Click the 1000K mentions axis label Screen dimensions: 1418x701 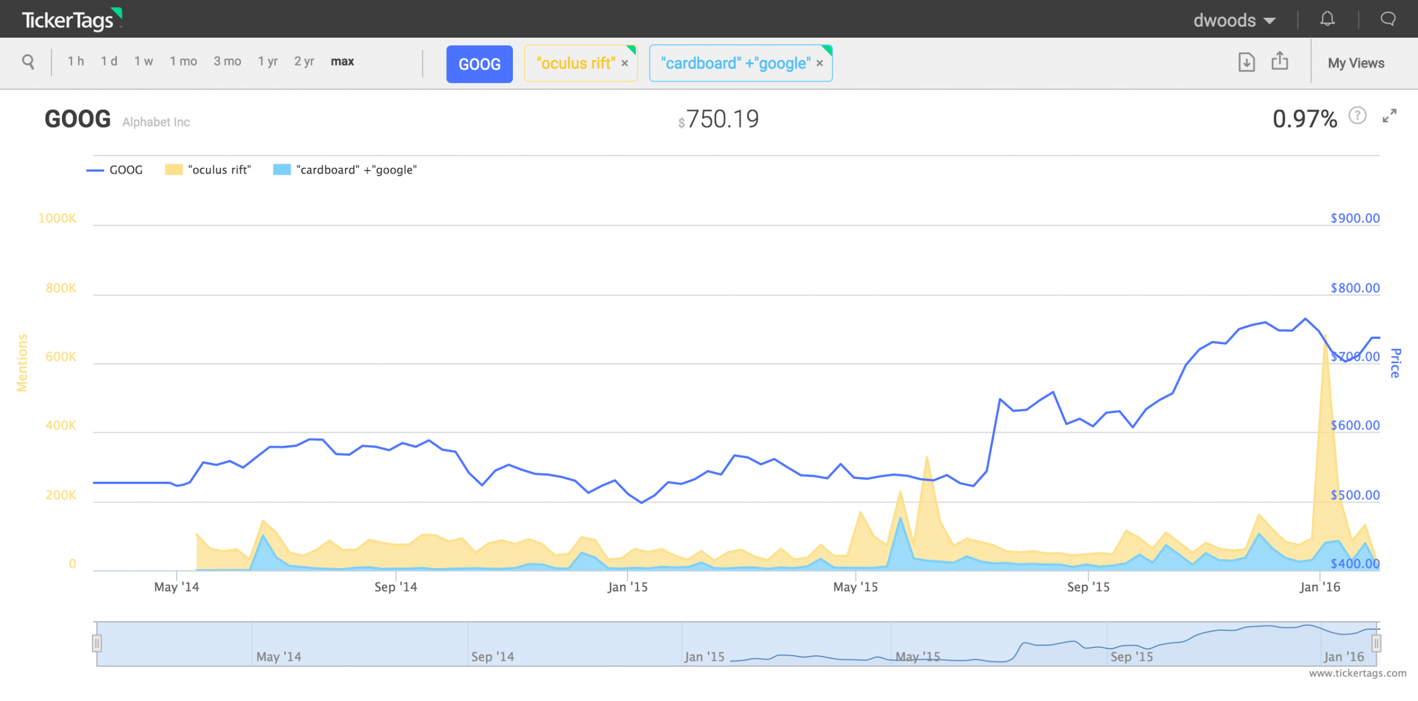(57, 219)
